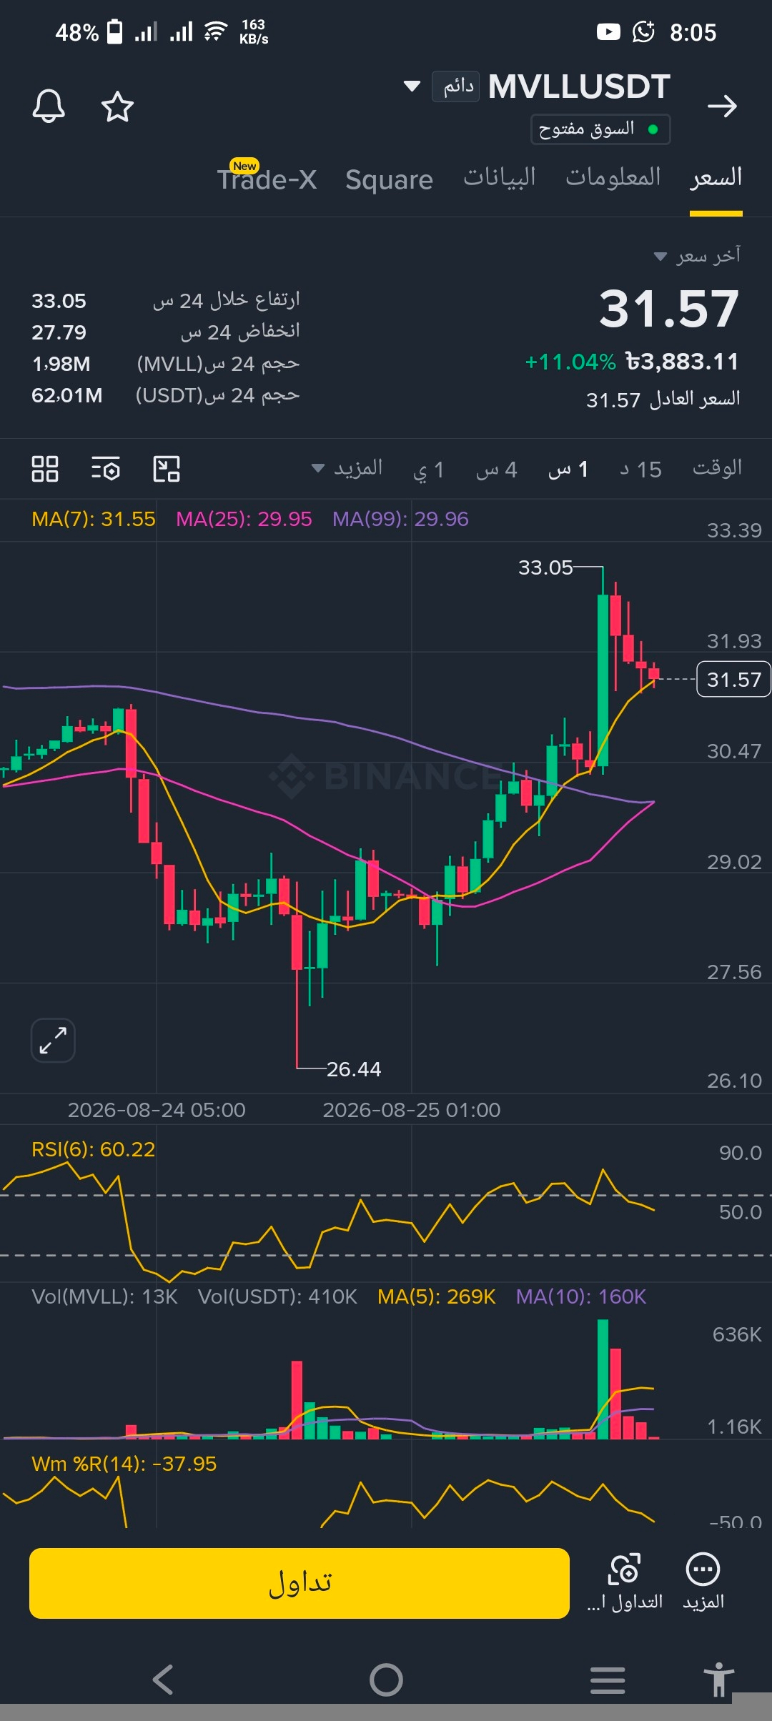Tap the السوق مفتوح market status badge
Image resolution: width=772 pixels, height=1721 pixels.
pos(600,129)
